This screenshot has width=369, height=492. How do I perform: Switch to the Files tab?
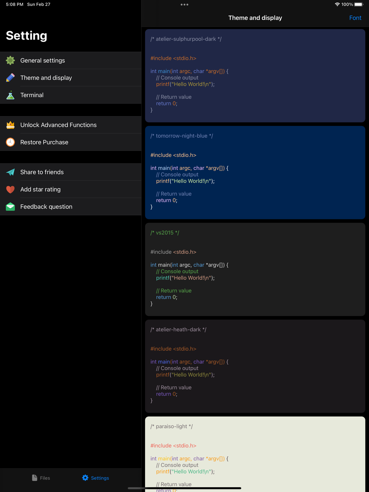point(41,478)
